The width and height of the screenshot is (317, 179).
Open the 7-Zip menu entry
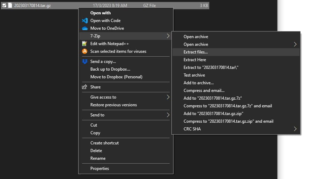[x=125, y=36]
